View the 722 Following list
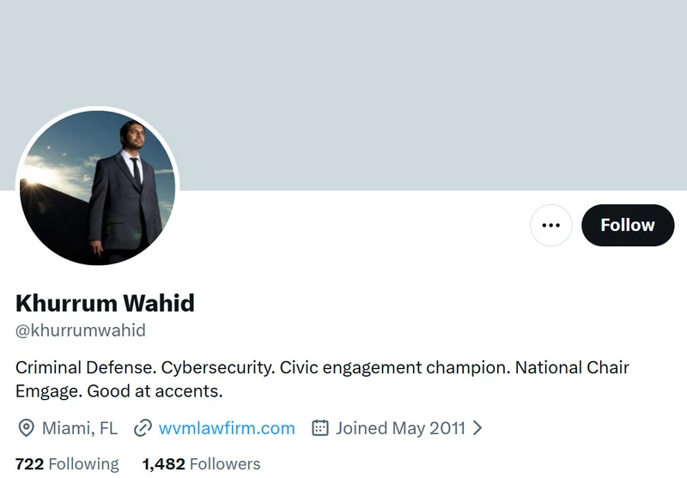The height and width of the screenshot is (478, 687). 67,463
